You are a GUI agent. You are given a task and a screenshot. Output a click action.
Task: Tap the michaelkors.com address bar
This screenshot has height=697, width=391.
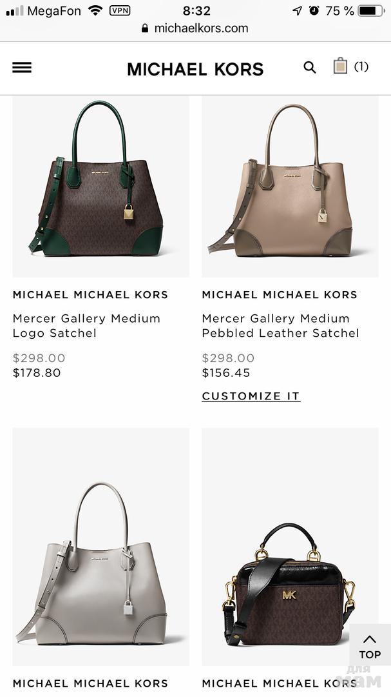195,28
